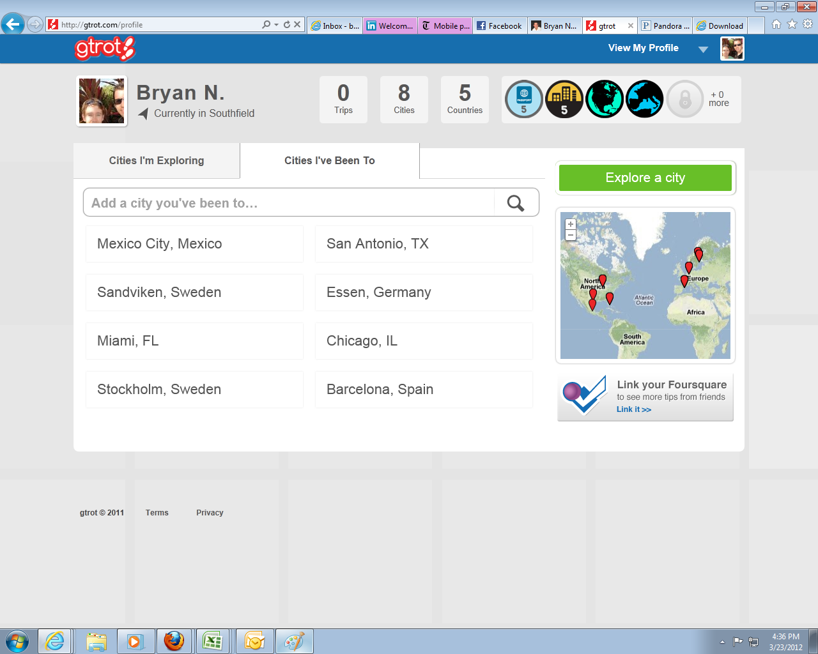This screenshot has height=654, width=818.
Task: Click the Link it >> link
Action: point(633,409)
